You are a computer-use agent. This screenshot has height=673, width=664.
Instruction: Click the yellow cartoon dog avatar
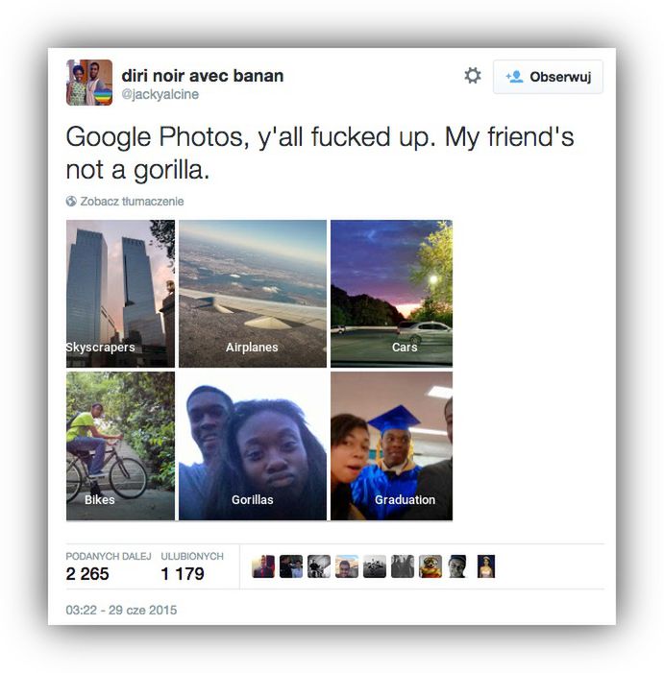tap(430, 566)
